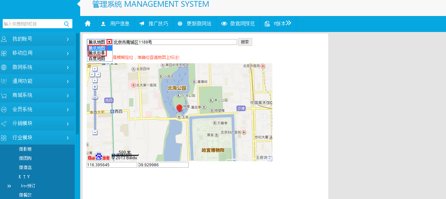
Task: Open the 微官网预览 navigation item
Action: pos(238,24)
